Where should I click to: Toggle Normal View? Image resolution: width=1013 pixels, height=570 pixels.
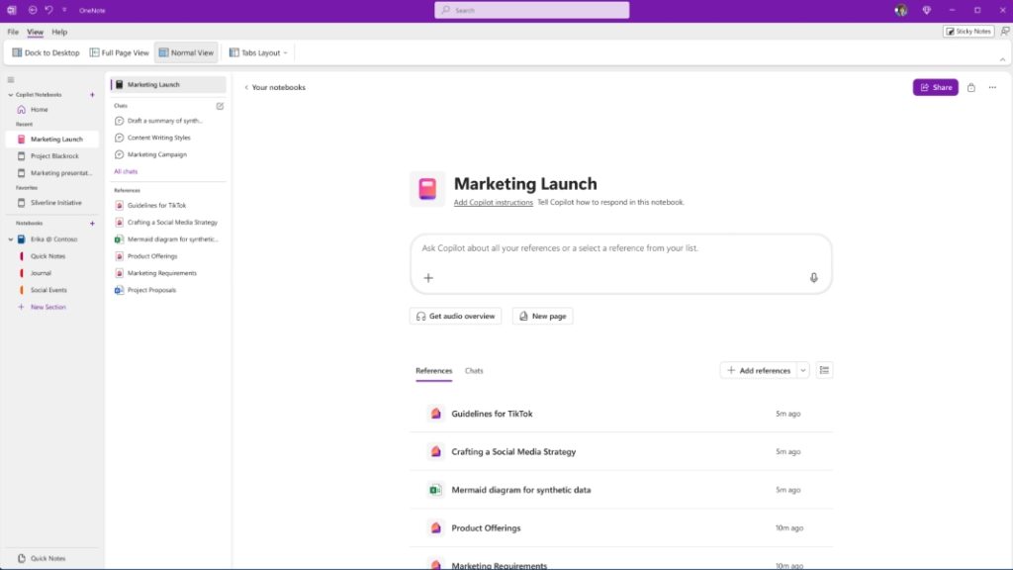186,53
